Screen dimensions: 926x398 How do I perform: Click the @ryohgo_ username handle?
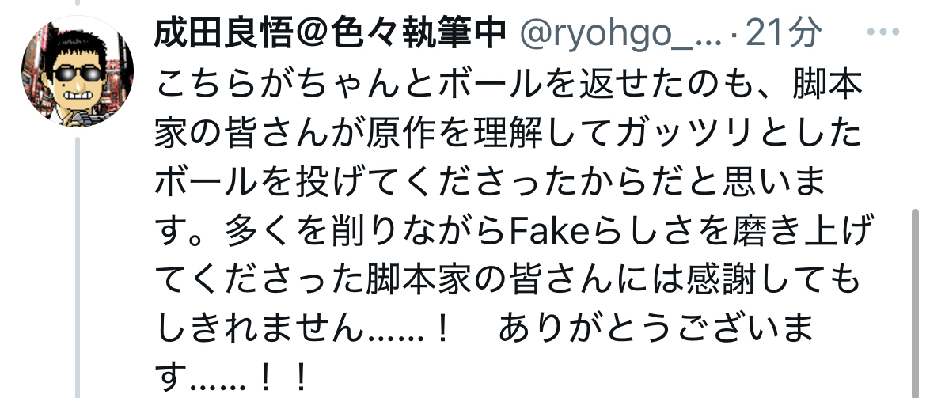click(x=621, y=34)
